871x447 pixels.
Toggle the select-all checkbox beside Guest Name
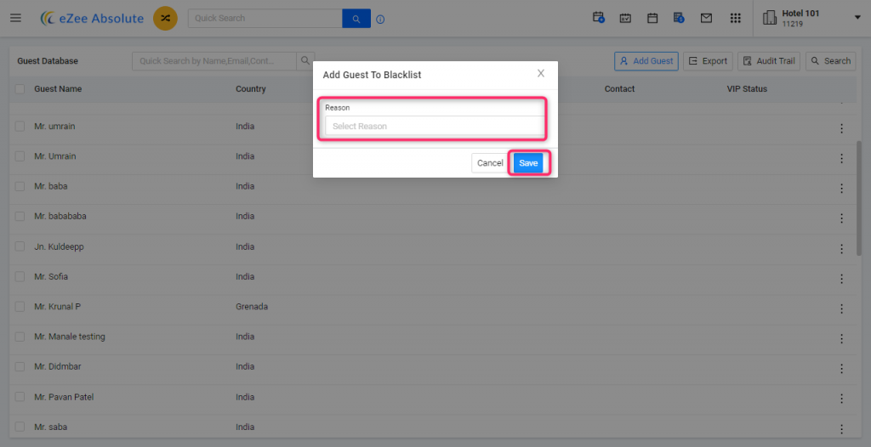point(20,89)
